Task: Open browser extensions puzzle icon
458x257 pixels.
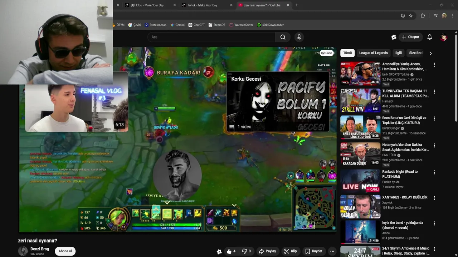Action: [x=423, y=16]
